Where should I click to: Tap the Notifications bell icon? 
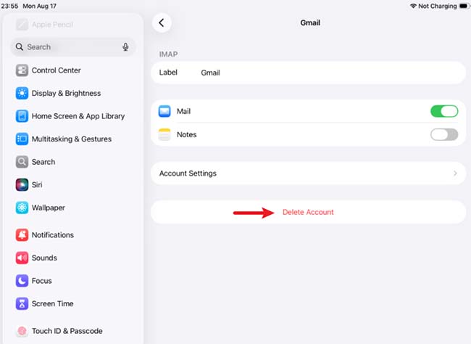tap(22, 234)
